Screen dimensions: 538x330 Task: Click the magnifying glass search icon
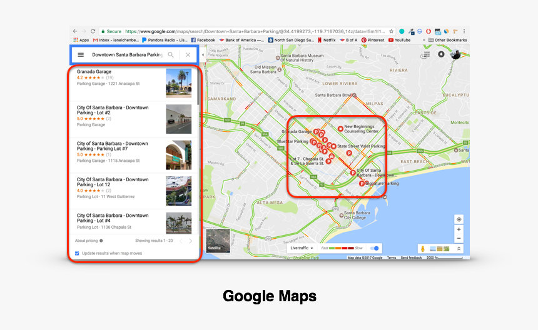pos(171,55)
